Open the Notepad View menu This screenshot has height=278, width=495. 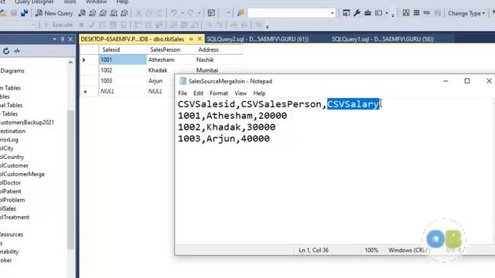click(241, 93)
